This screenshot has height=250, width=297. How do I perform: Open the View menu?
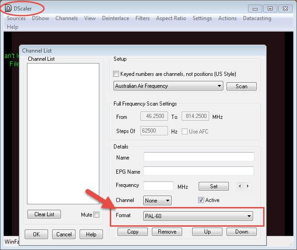click(90, 18)
